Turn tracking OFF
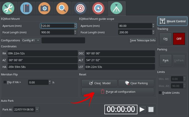The width and height of the screenshot is (189, 117). [x=179, y=39]
